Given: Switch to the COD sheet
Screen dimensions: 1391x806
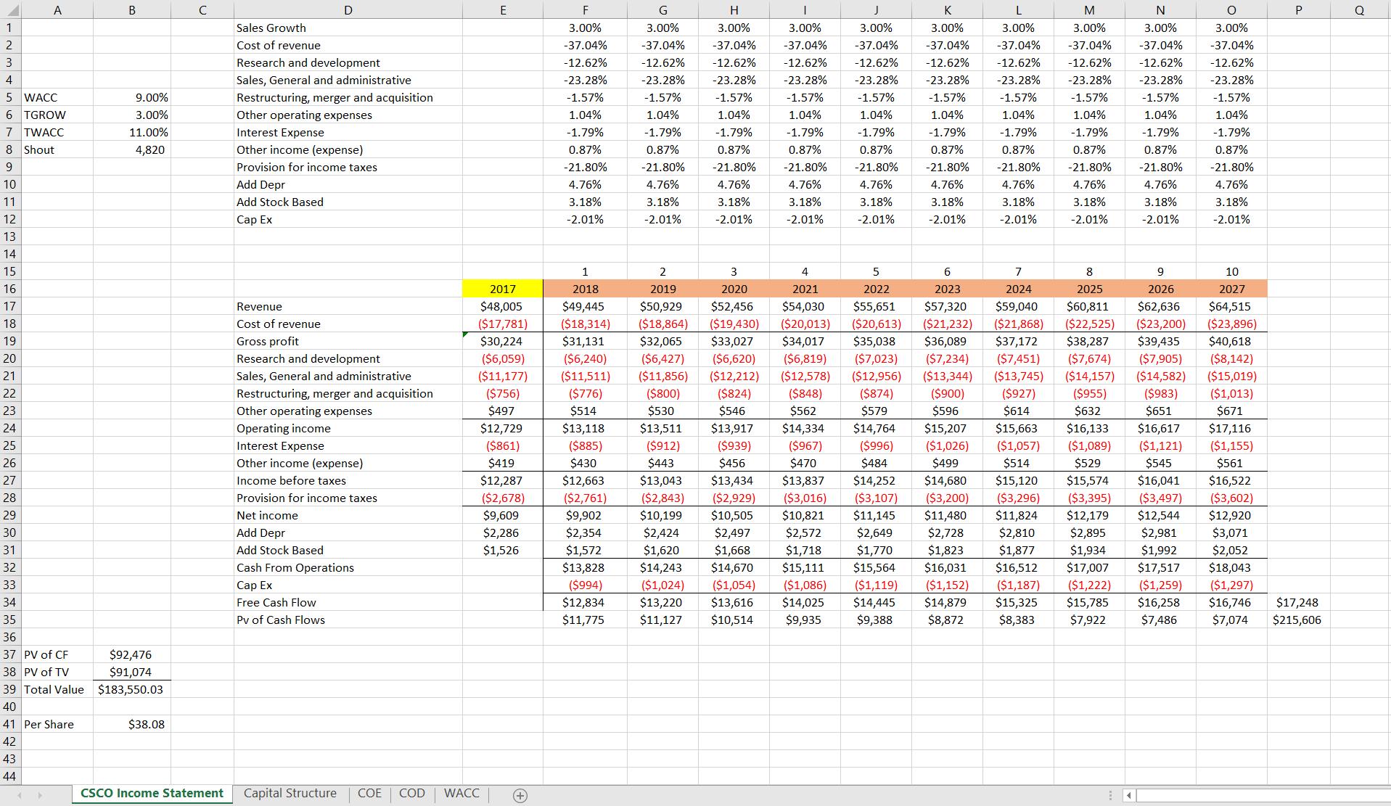Looking at the screenshot, I should (x=411, y=793).
